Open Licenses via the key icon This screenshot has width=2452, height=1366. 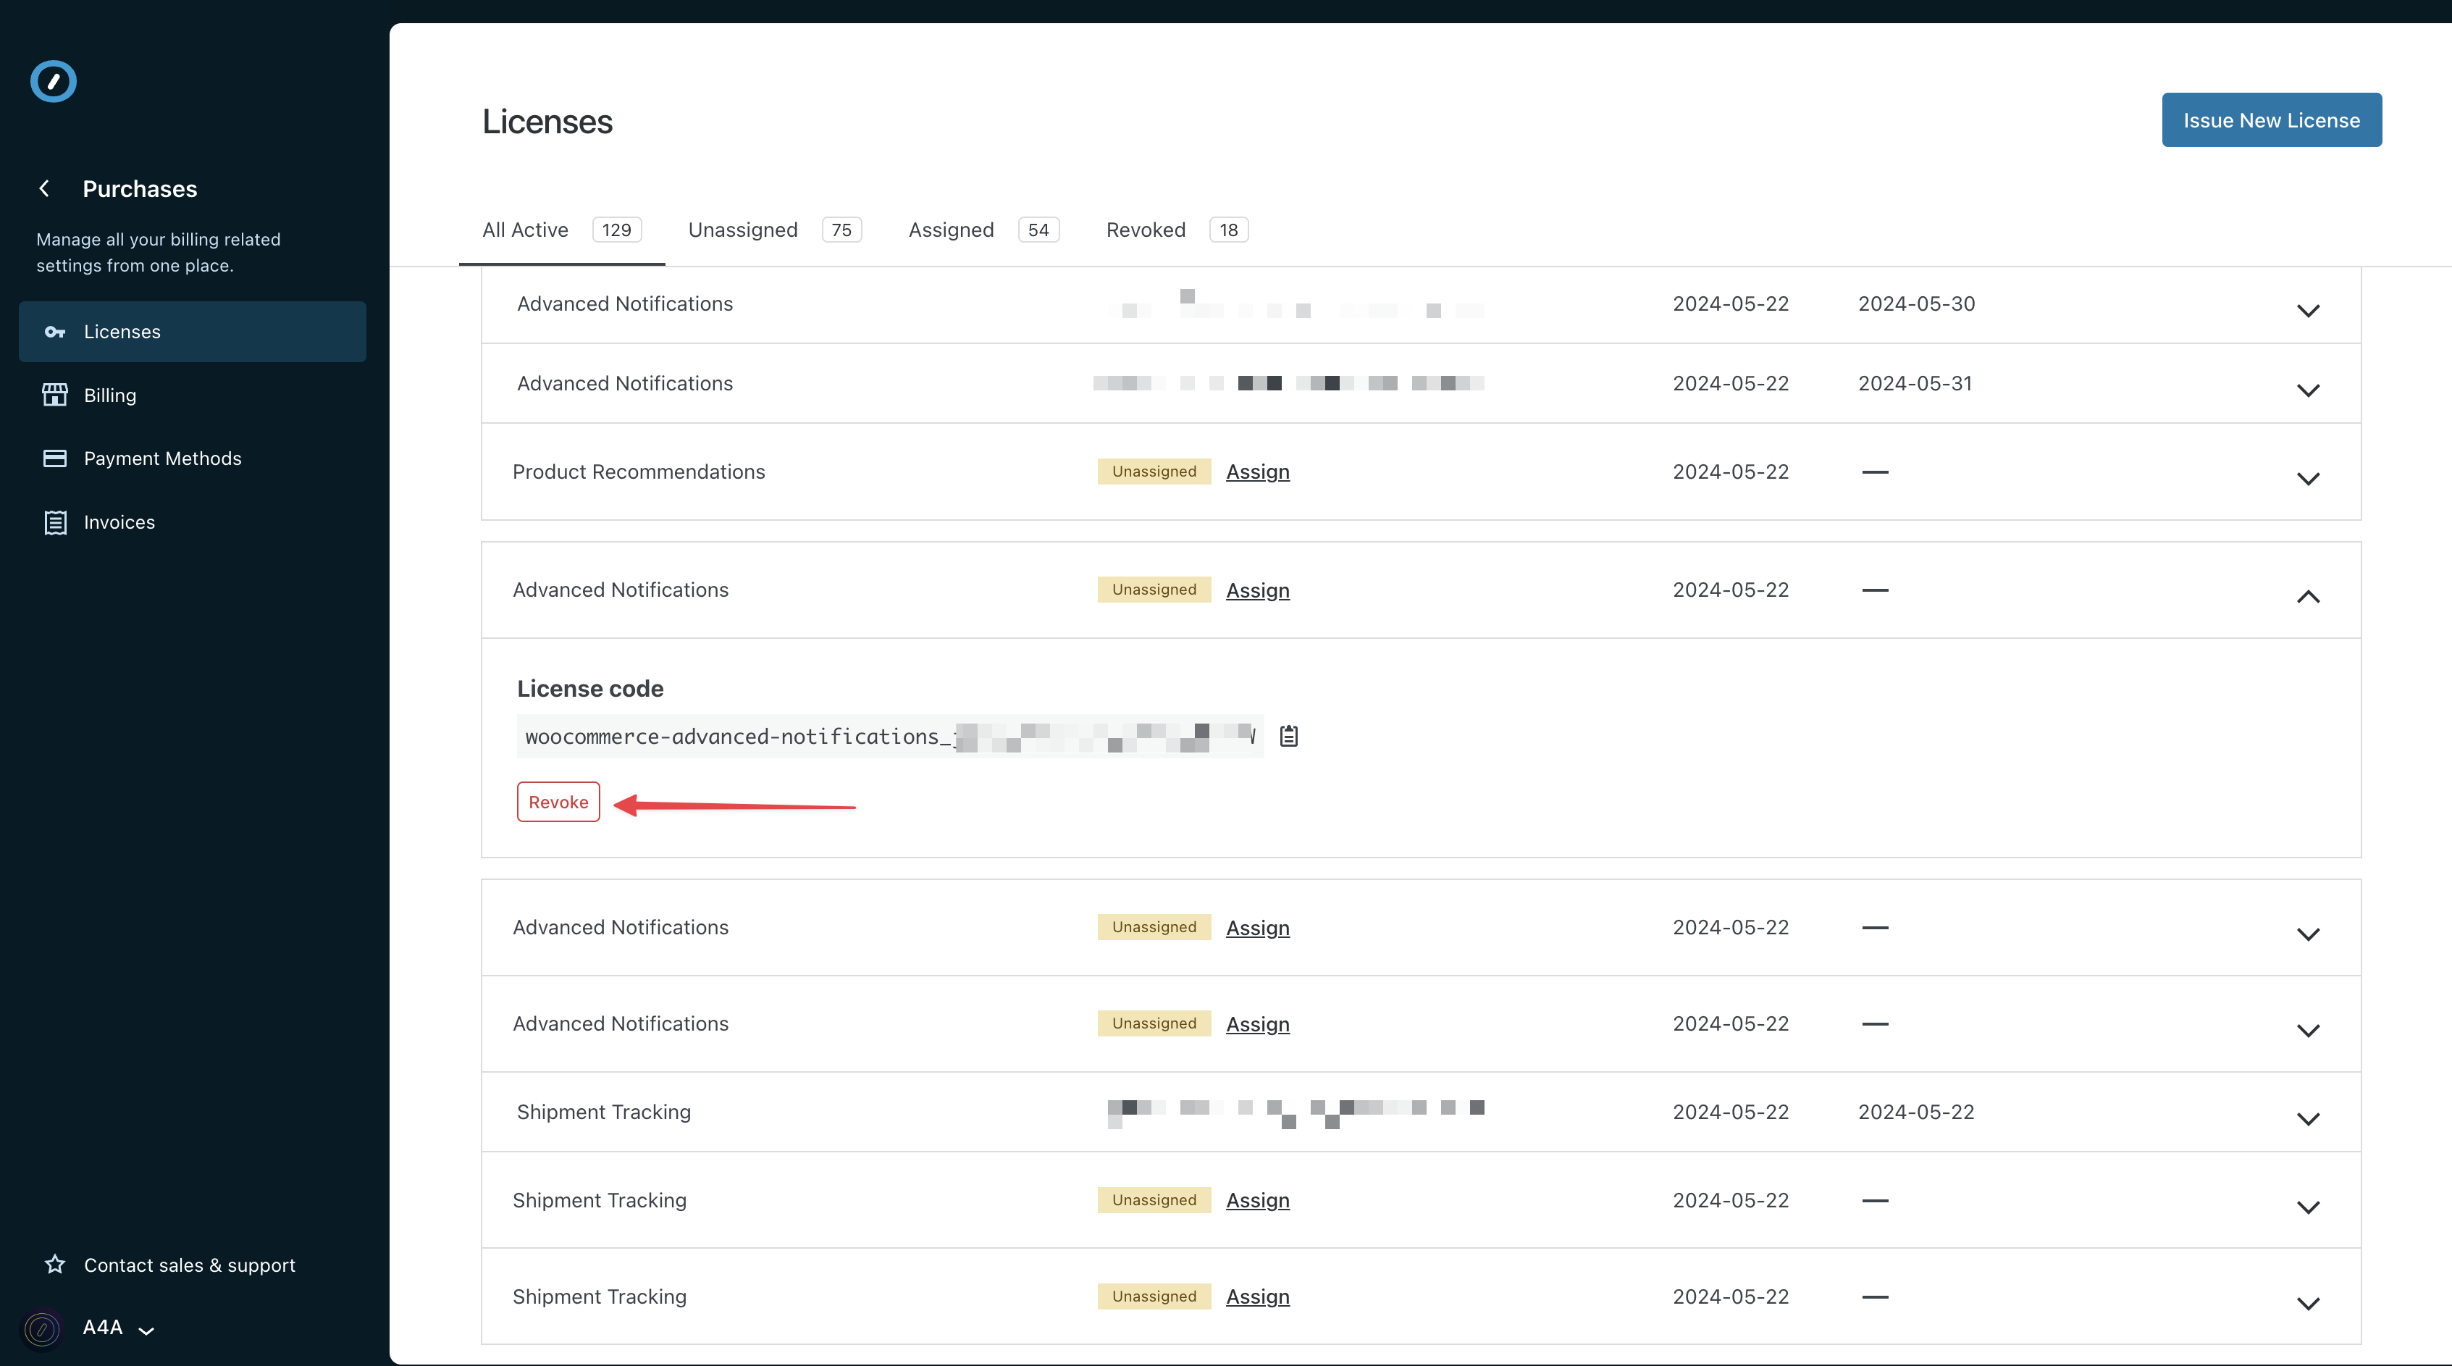(x=55, y=332)
